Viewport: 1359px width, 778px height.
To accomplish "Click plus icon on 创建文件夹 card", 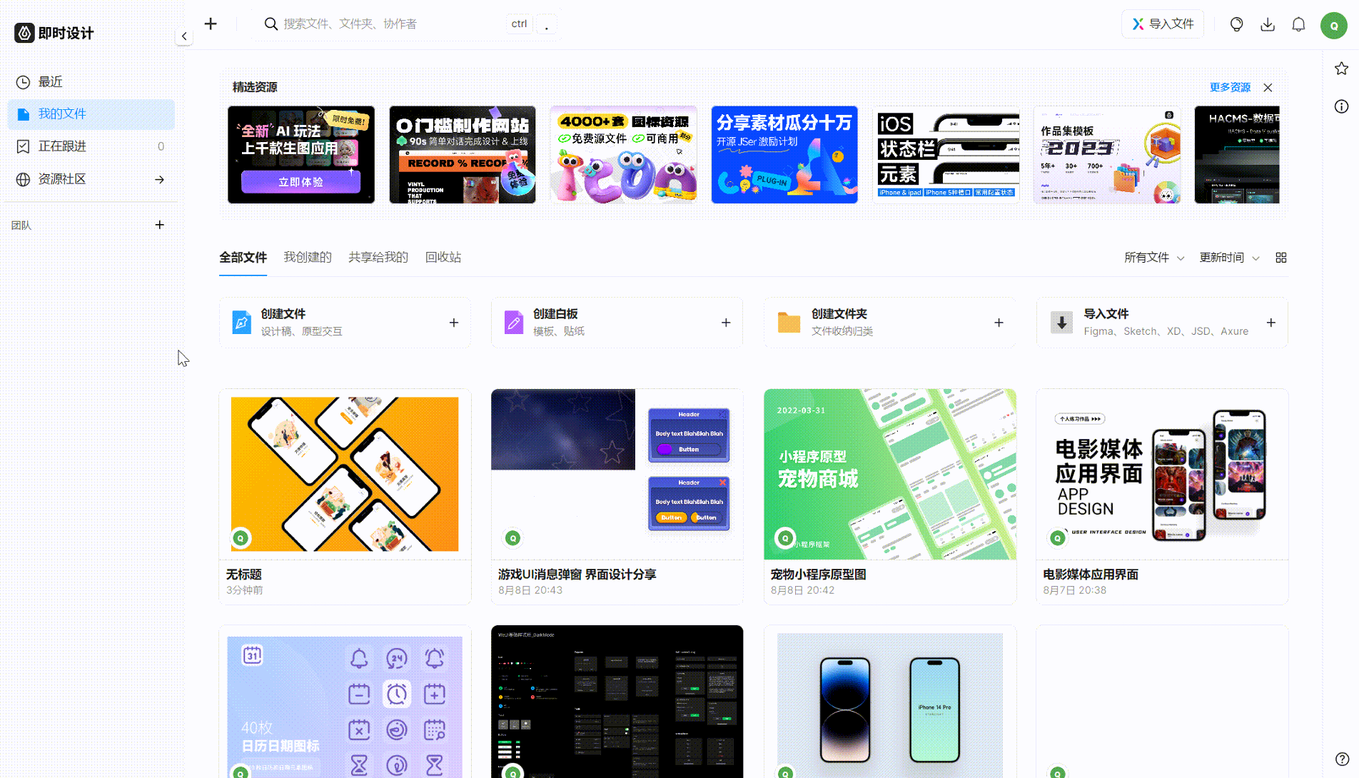I will pos(999,323).
